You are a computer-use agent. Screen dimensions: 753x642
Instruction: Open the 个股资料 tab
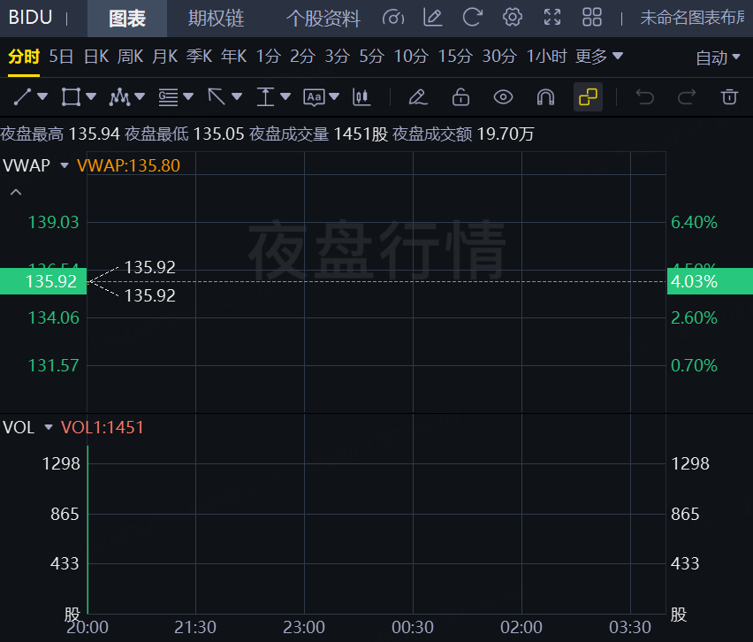point(323,18)
